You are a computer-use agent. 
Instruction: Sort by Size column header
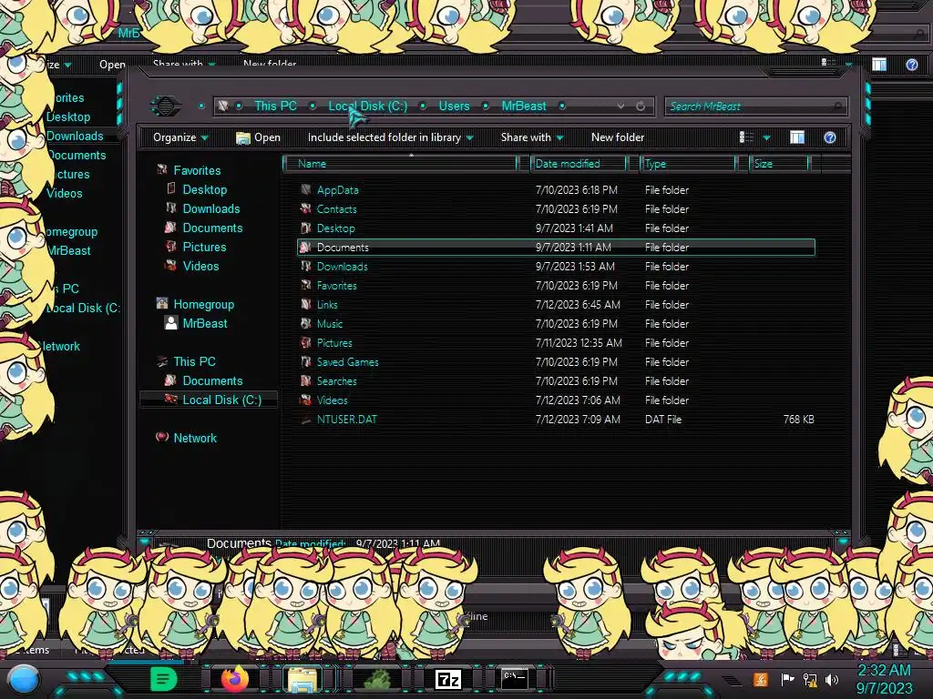pyautogui.click(x=779, y=164)
